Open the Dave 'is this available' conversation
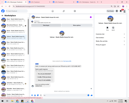Image resolution: width=129 pixels, height=103 pixels. (14, 43)
